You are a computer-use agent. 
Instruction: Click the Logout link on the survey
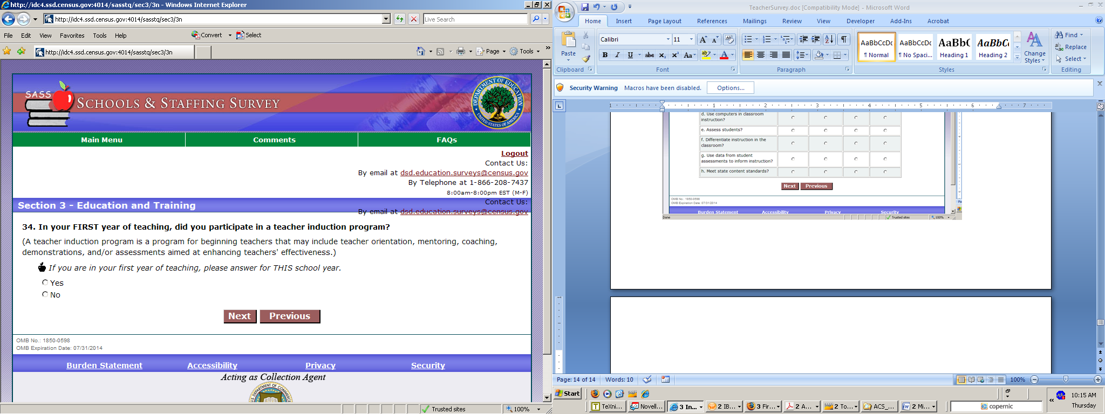point(514,154)
